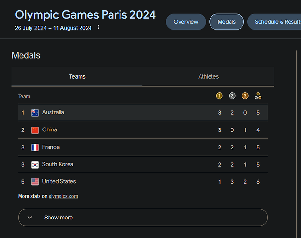Viewport: 301px width, 238px height.
Task: Click the silver medal column icon
Action: pyautogui.click(x=232, y=96)
